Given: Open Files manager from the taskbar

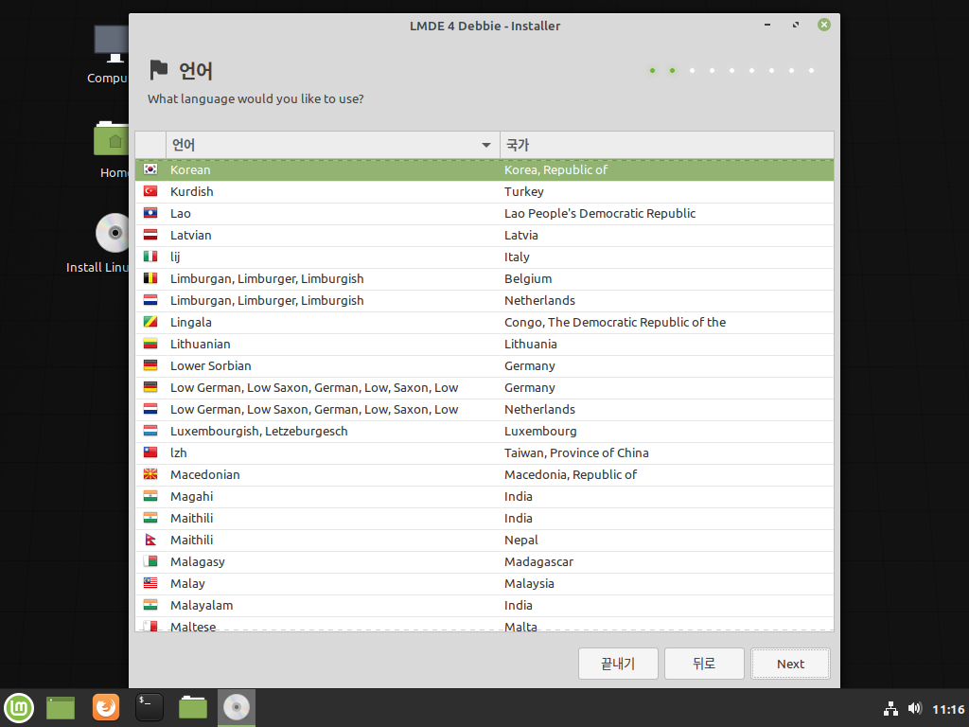Looking at the screenshot, I should (x=193, y=707).
